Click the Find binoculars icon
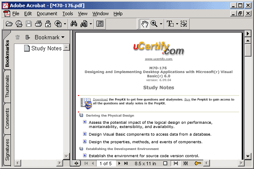 click(x=74, y=24)
